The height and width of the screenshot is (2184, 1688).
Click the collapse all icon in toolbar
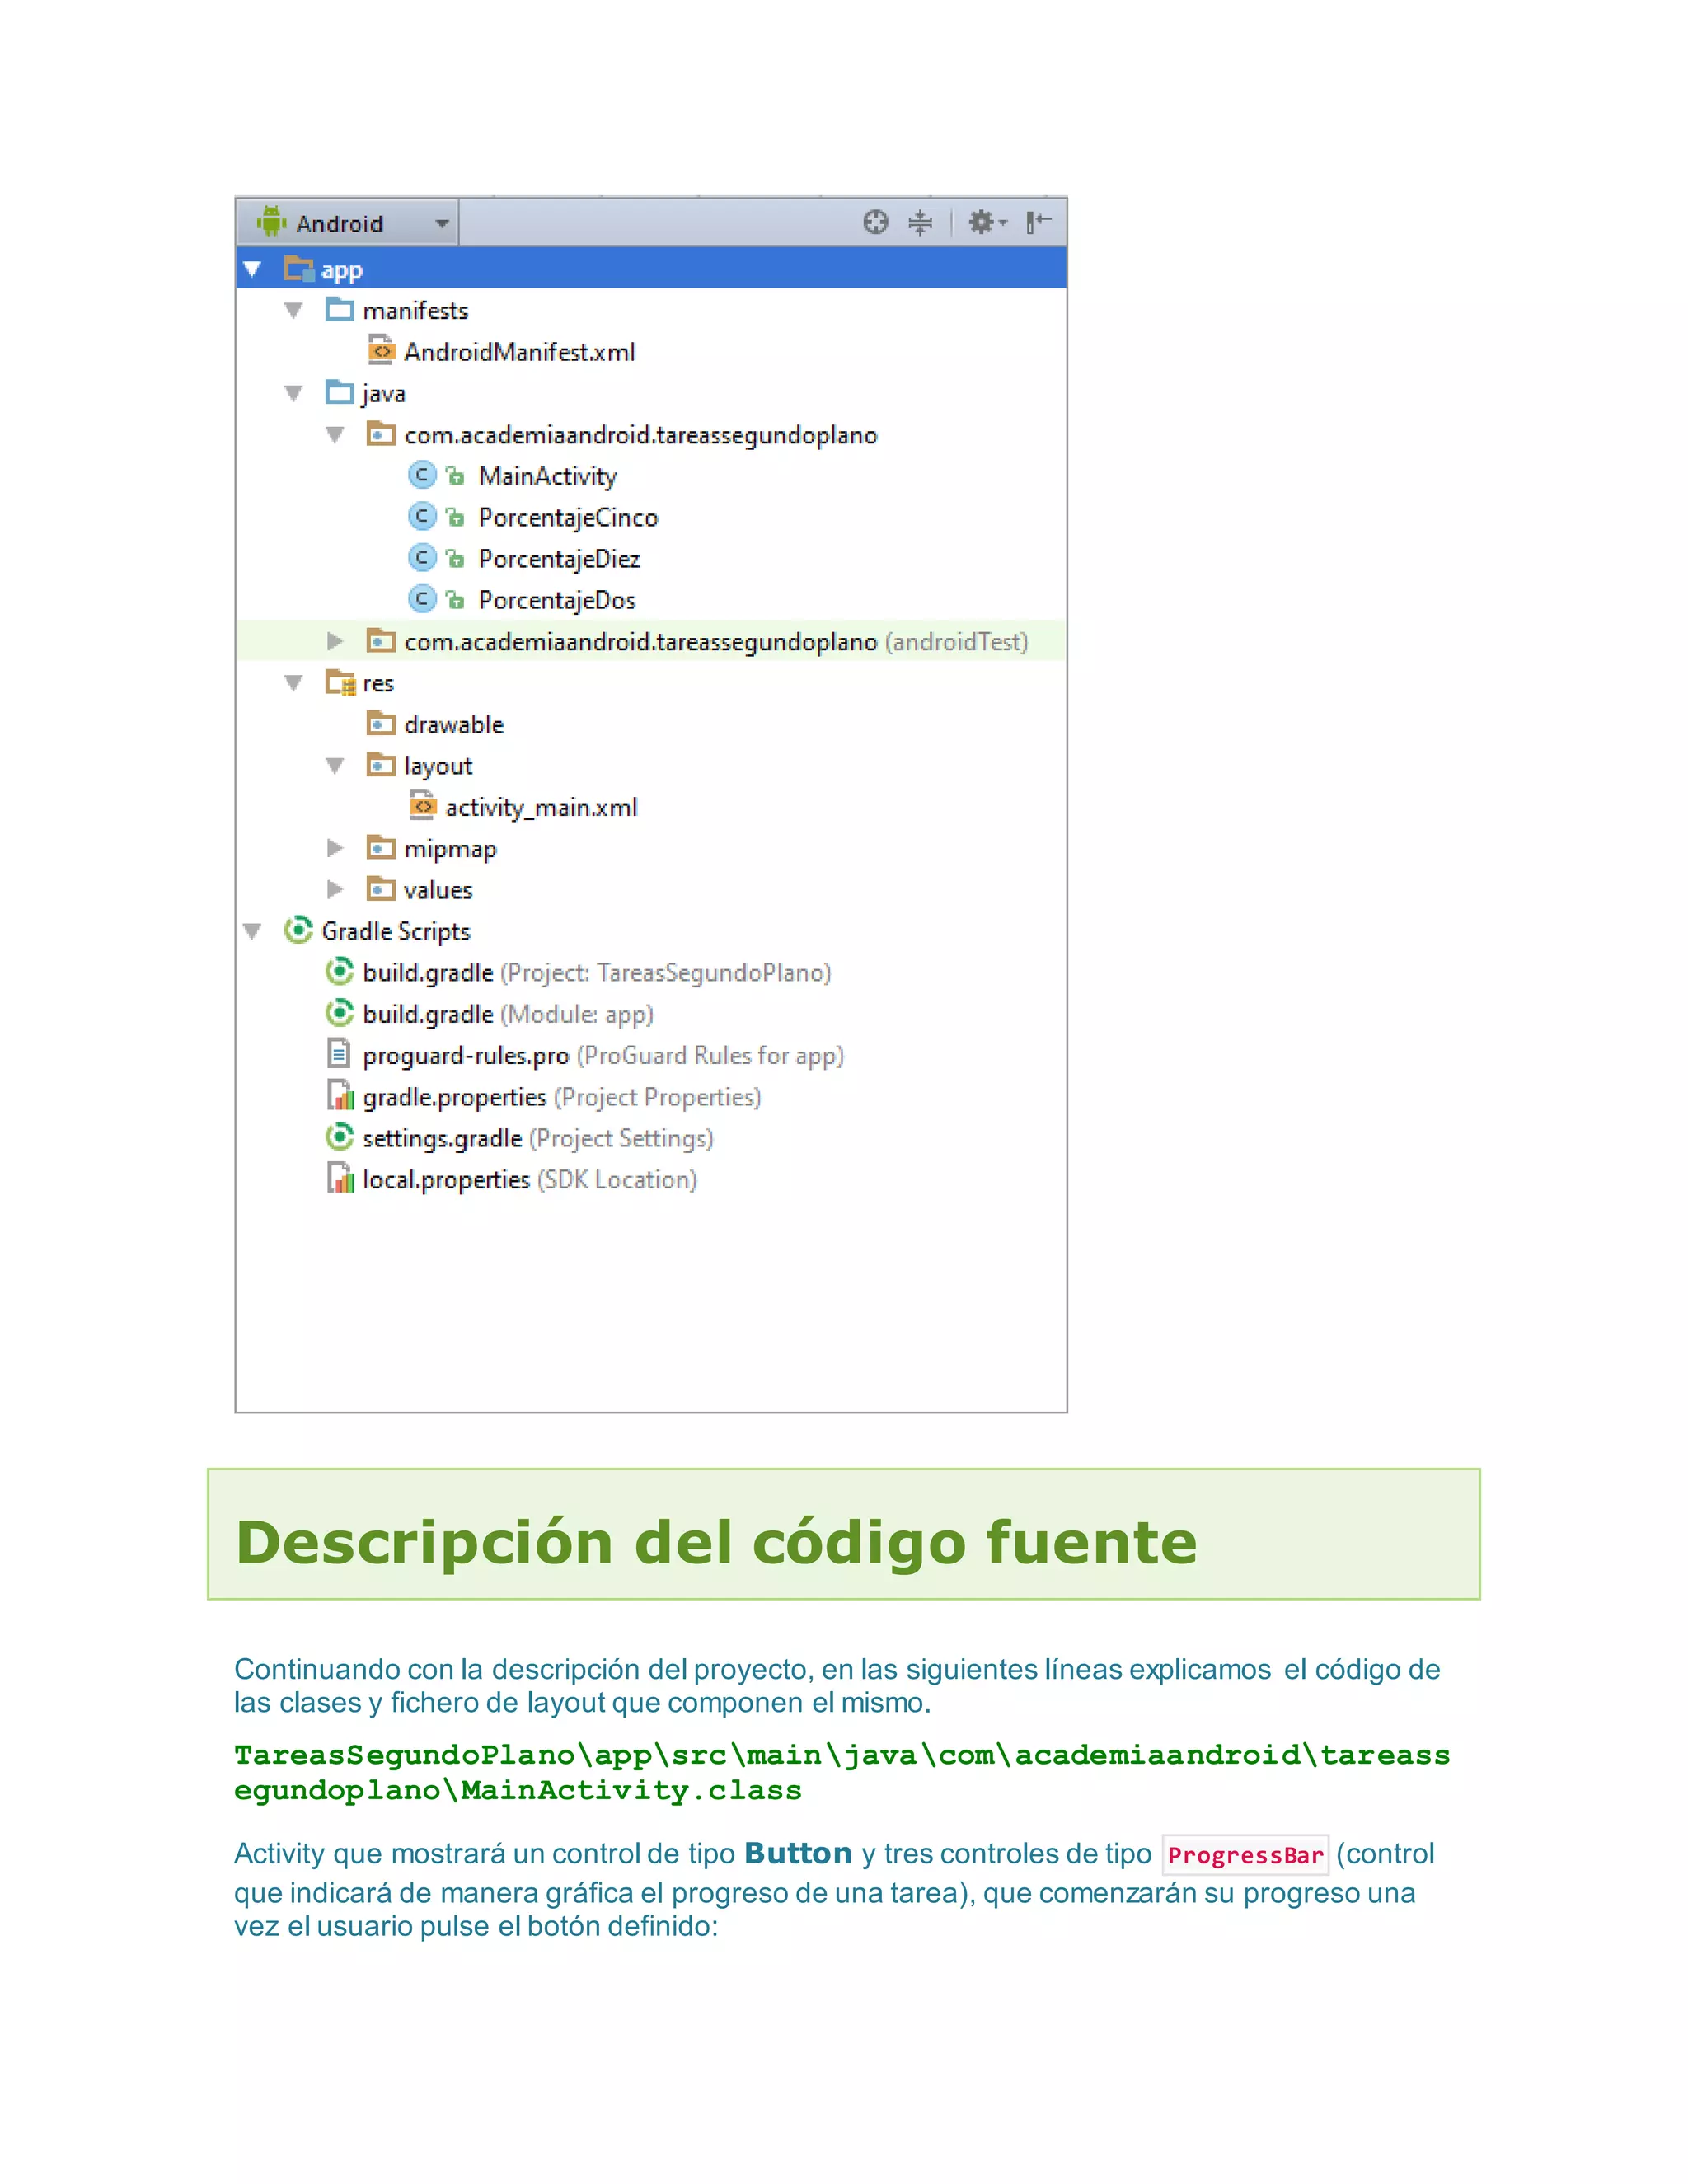coord(920,222)
